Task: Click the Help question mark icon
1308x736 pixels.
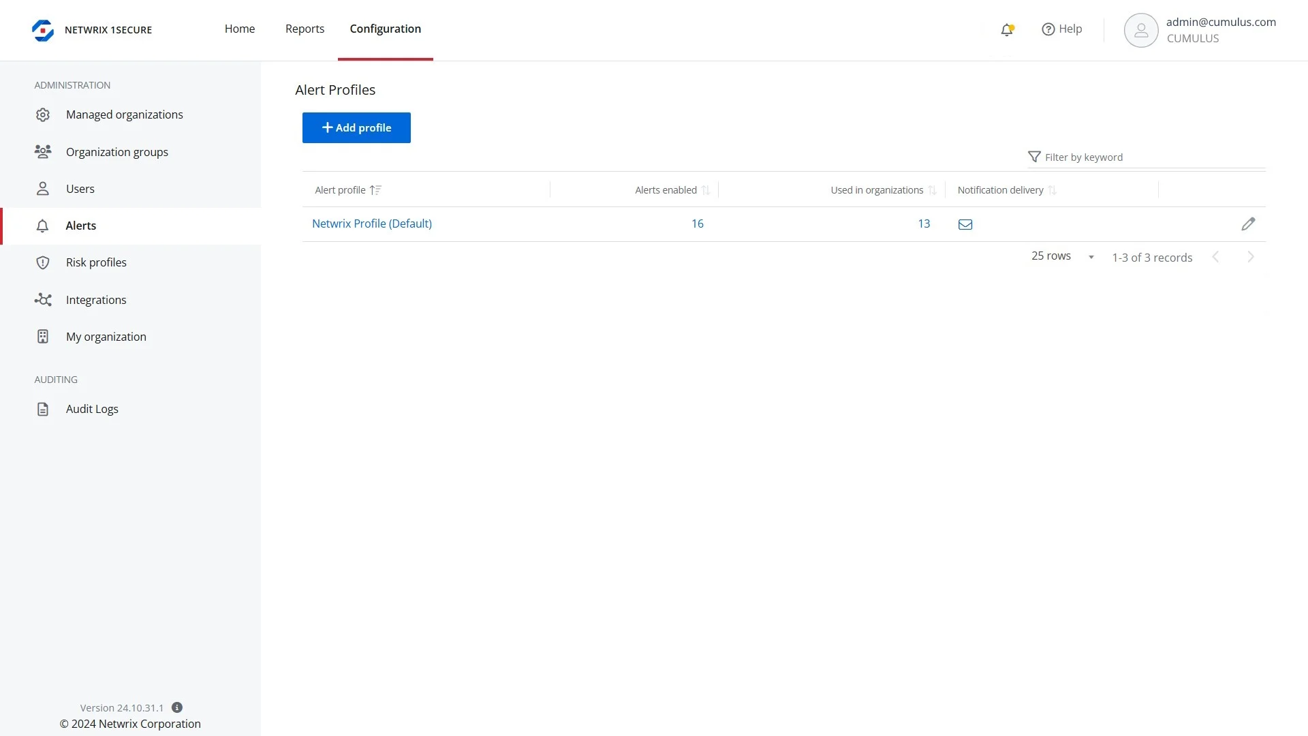Action: pyautogui.click(x=1048, y=29)
